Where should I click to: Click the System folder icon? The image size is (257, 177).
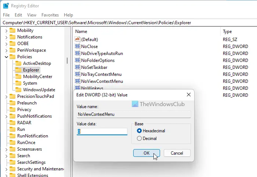pyautogui.click(x=18, y=83)
